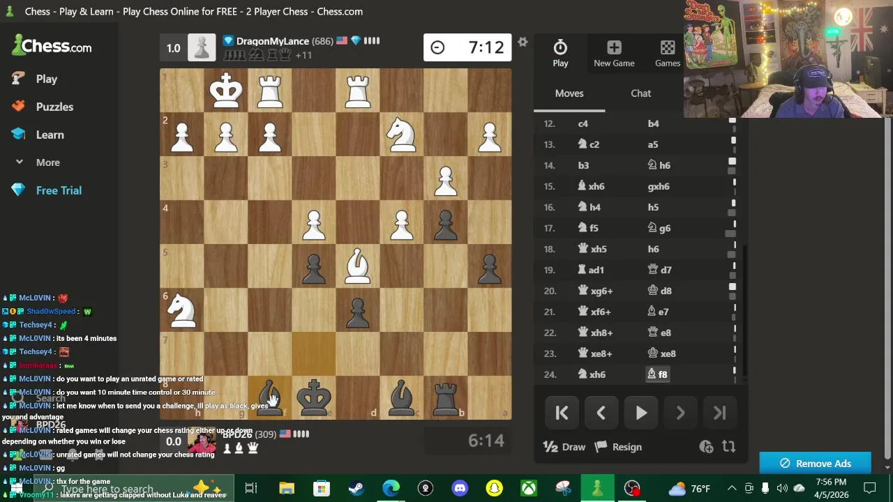Screen dimensions: 893x502
Task: Switch to the Chat tab
Action: pos(640,93)
